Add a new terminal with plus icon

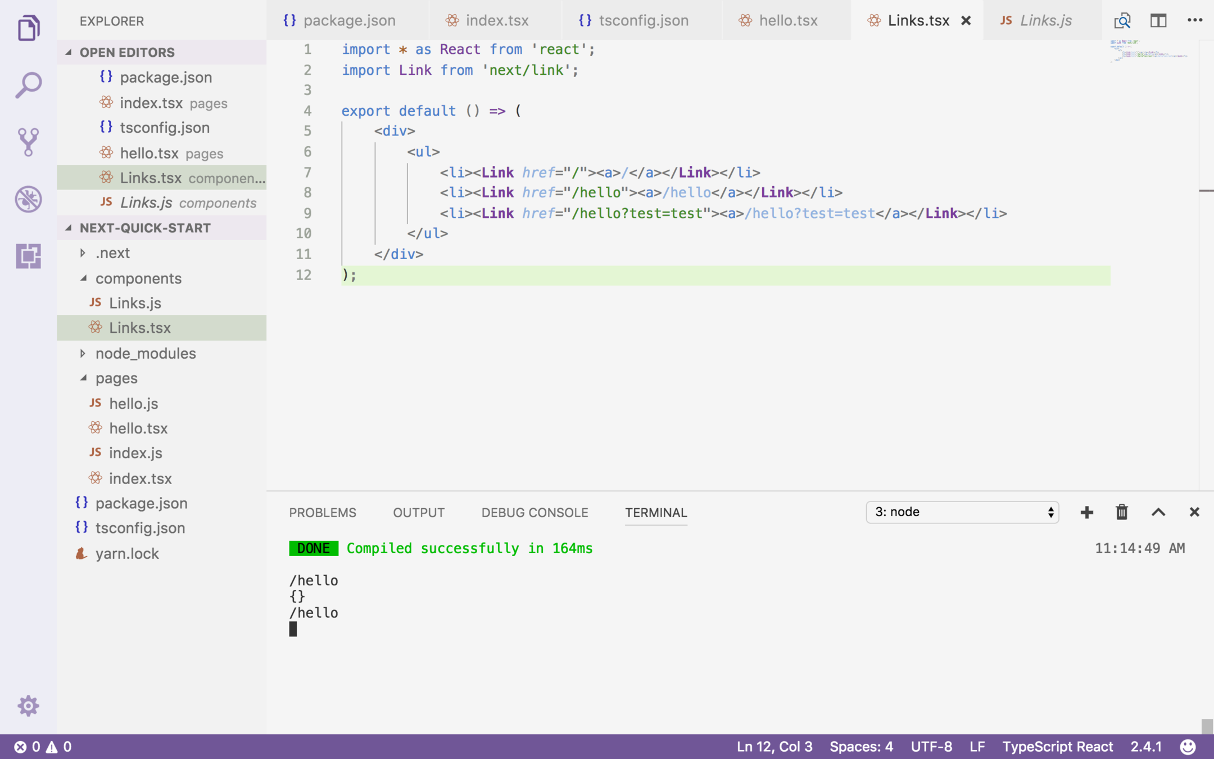coord(1086,512)
